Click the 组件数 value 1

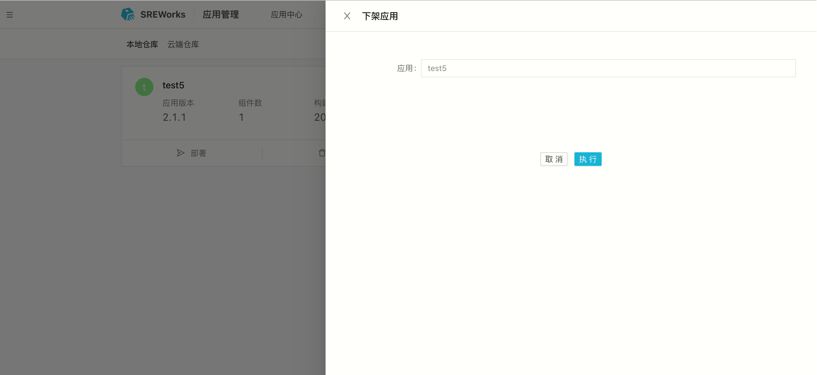[x=241, y=117]
